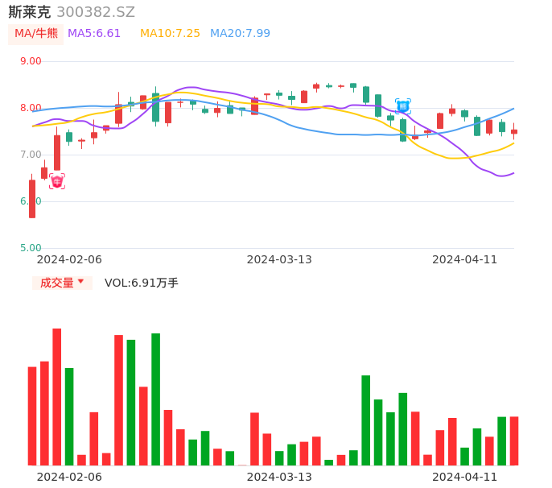Click the first red candlestick on the left

click(32, 198)
